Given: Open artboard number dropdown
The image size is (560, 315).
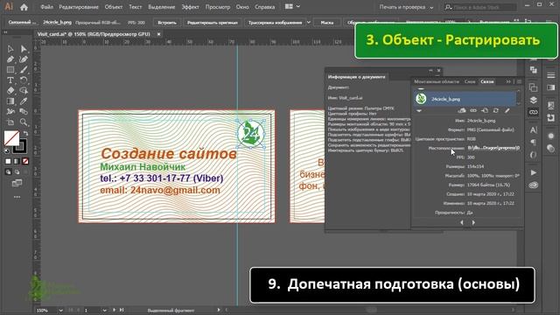Looking at the screenshot, I should point(104,311).
